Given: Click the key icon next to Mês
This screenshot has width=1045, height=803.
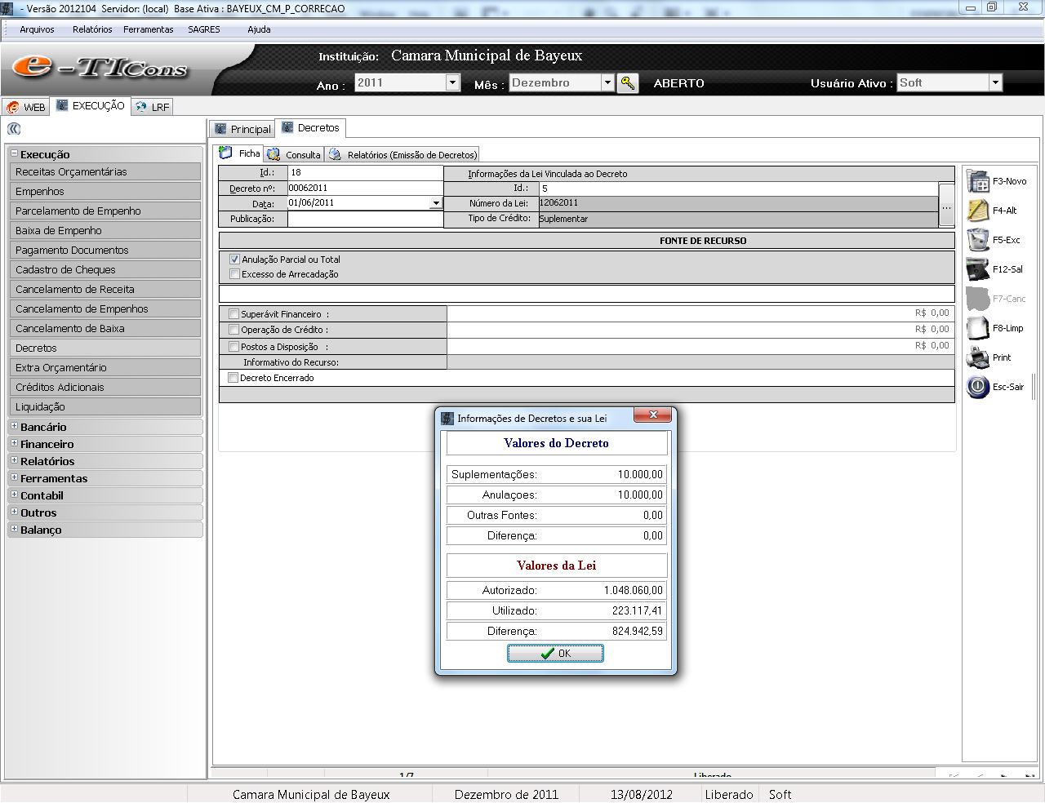Looking at the screenshot, I should pos(628,83).
